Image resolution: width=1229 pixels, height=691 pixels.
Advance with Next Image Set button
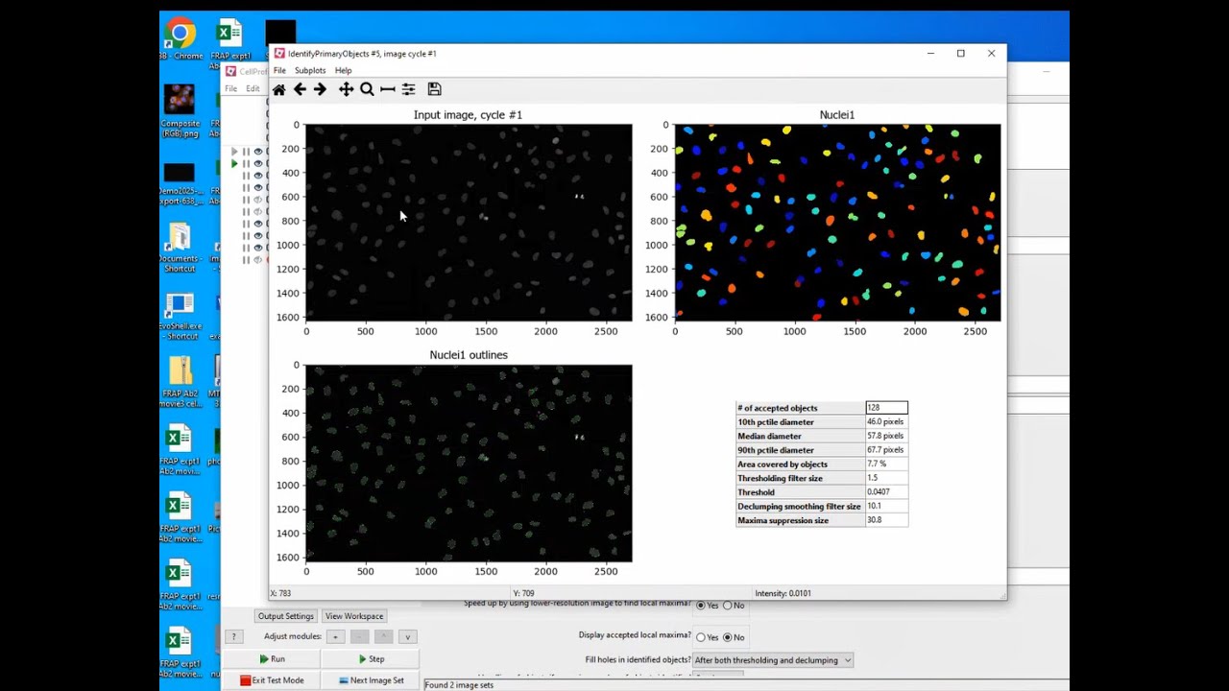click(371, 680)
